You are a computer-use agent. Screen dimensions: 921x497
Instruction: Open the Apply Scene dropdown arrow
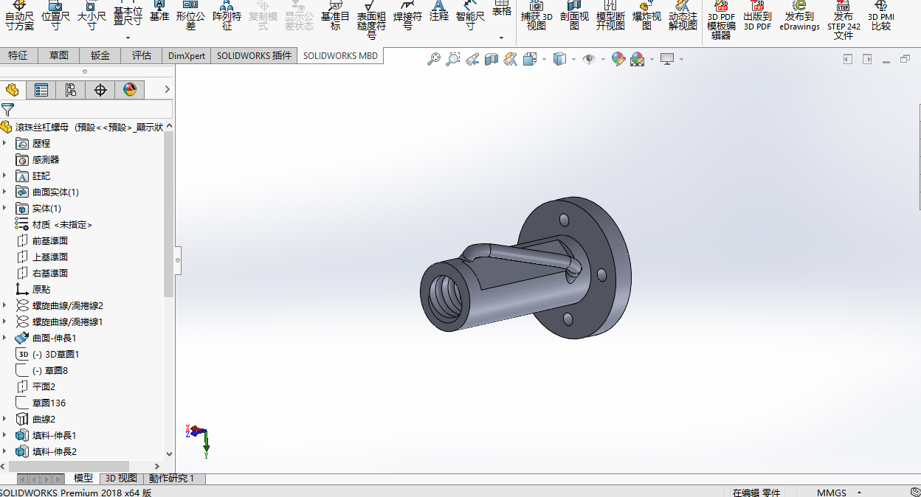tap(651, 59)
